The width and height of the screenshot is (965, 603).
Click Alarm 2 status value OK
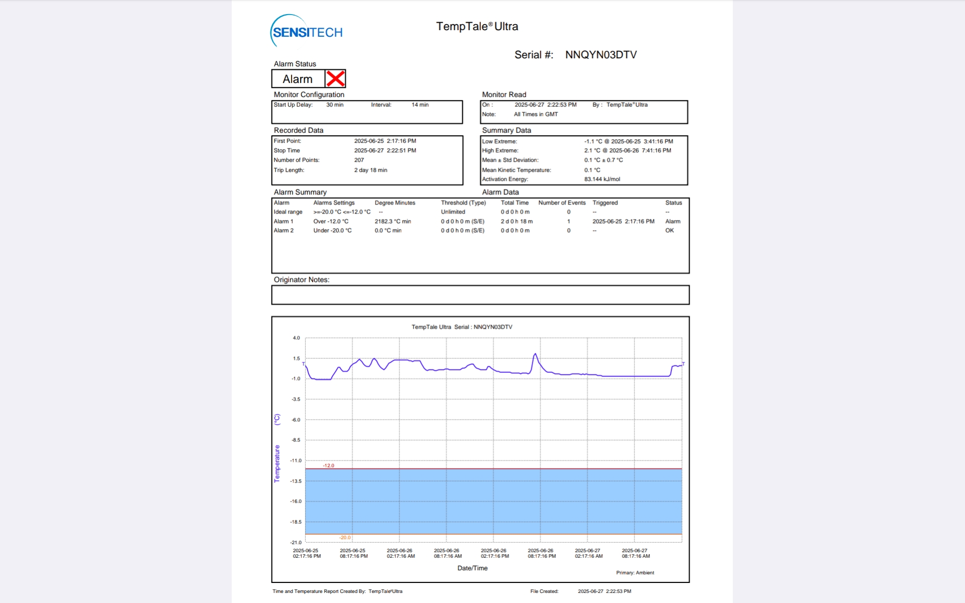[x=669, y=230]
